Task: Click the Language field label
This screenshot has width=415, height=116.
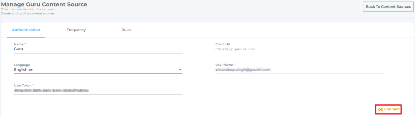Action: tap(22, 65)
